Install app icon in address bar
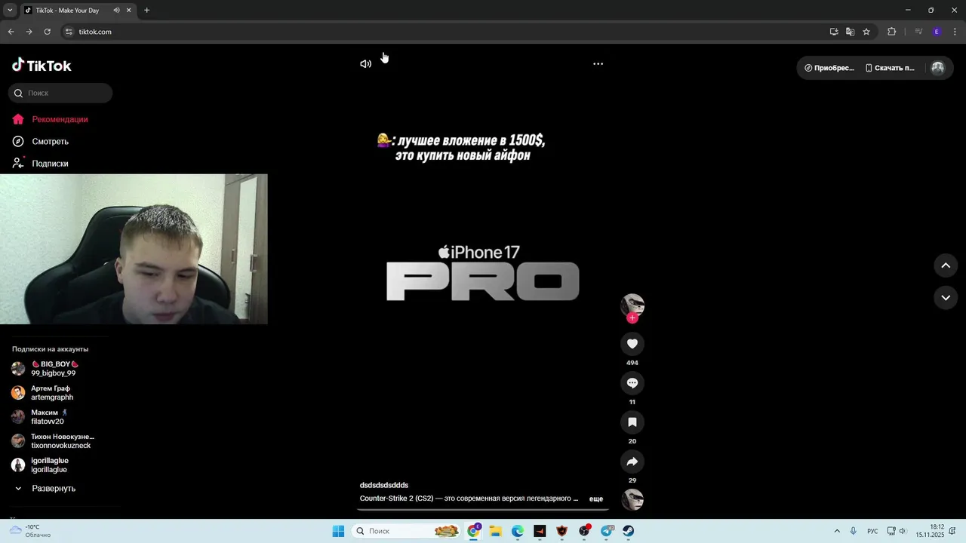This screenshot has width=966, height=543. [834, 32]
